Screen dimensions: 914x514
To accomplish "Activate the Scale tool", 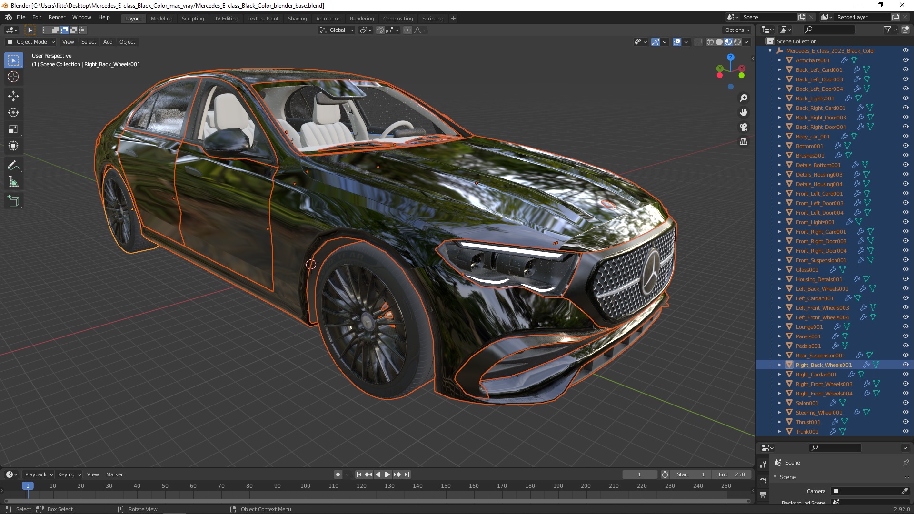I will pyautogui.click(x=13, y=129).
